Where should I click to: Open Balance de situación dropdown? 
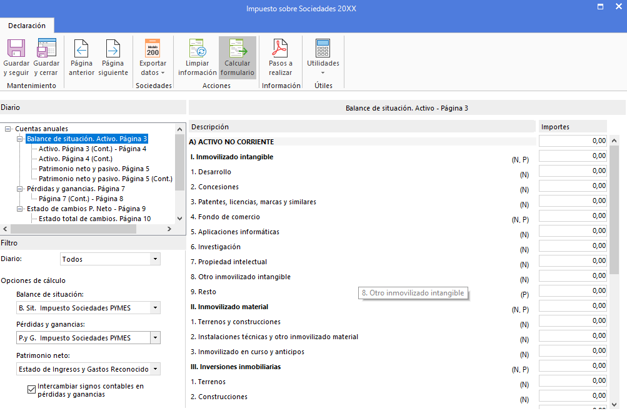155,308
